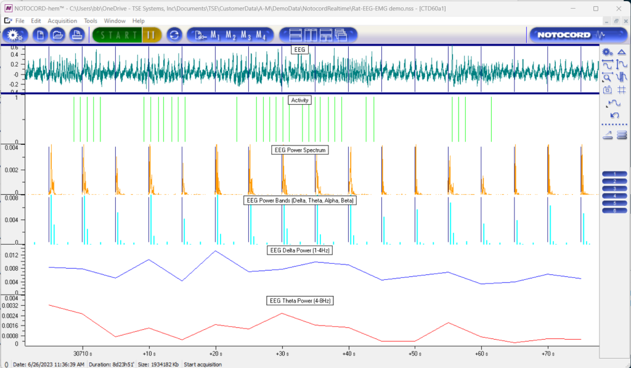
Task: Select marker M1 in the toolbar
Action: 215,35
